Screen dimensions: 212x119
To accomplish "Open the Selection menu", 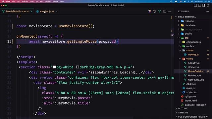I will [25, 1].
